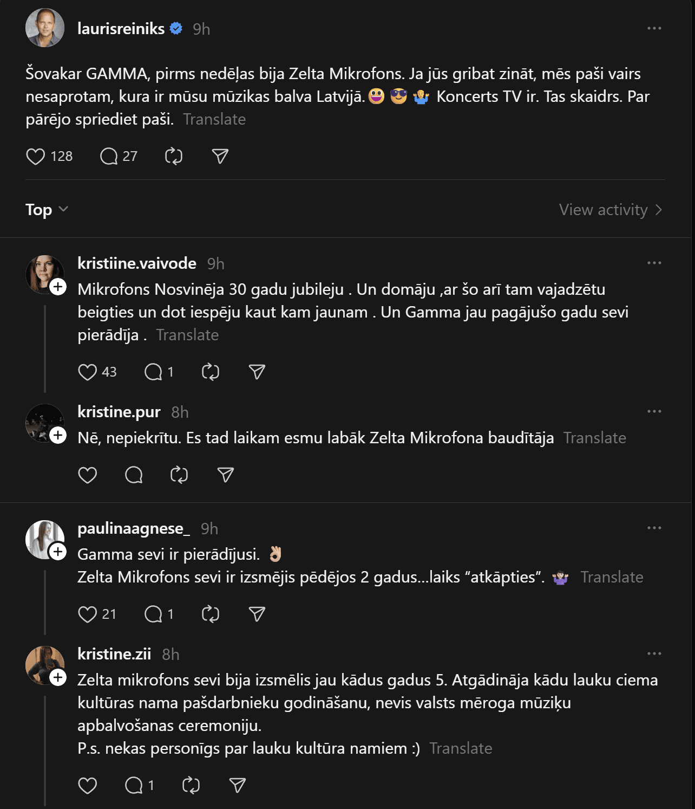Open comments on laurisreiniks post
The image size is (695, 809).
click(109, 157)
